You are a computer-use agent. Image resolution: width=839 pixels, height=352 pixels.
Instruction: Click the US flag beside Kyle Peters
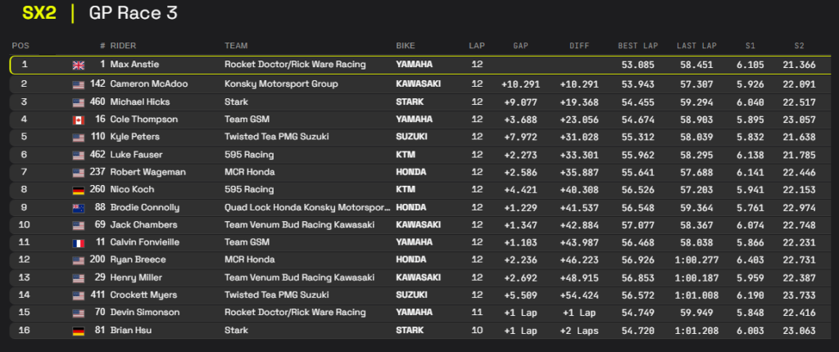pos(78,138)
